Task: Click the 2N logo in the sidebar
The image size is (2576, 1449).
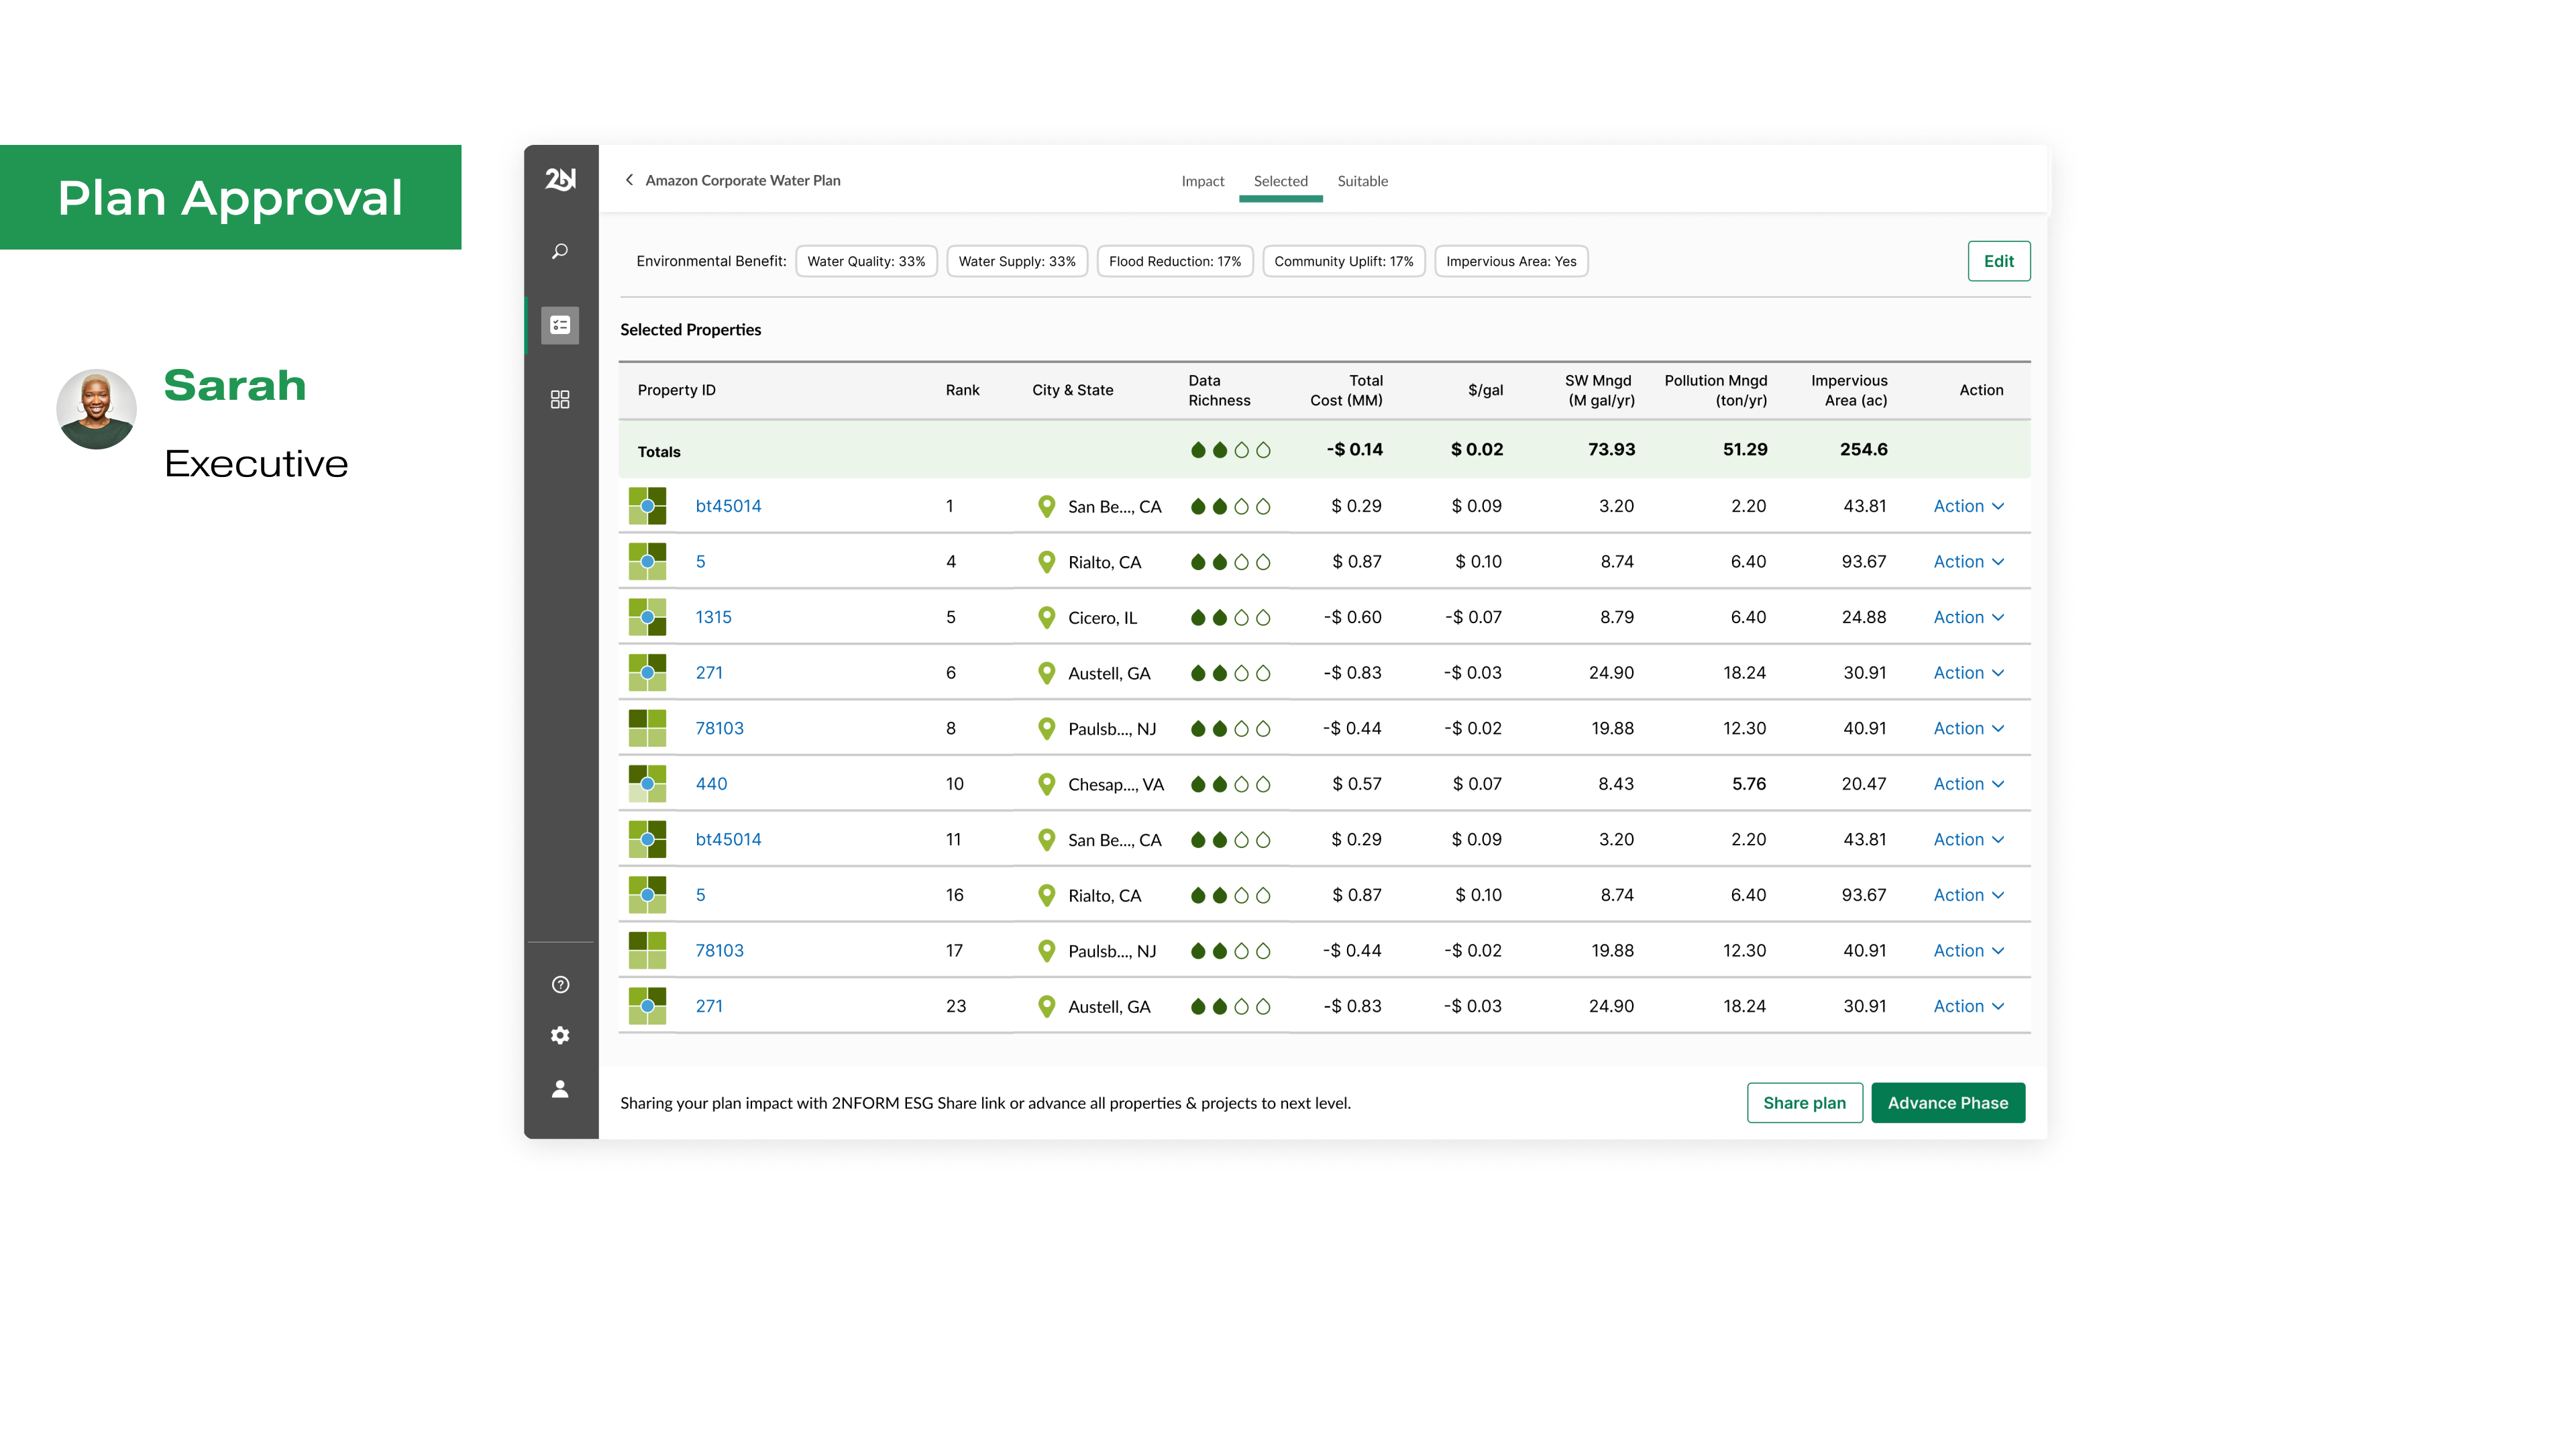Action: point(560,180)
